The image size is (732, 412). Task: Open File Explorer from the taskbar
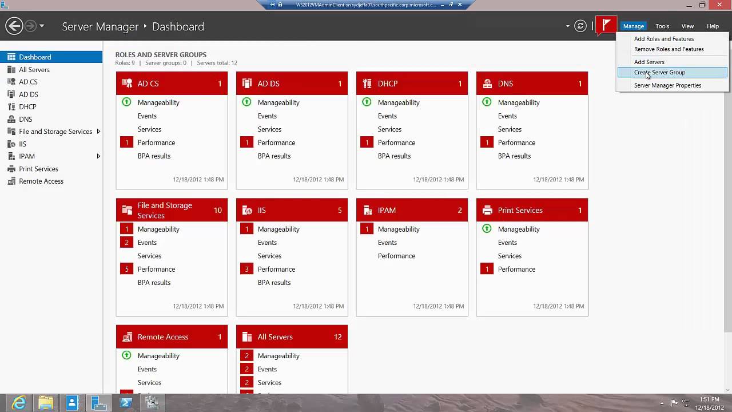(x=46, y=403)
